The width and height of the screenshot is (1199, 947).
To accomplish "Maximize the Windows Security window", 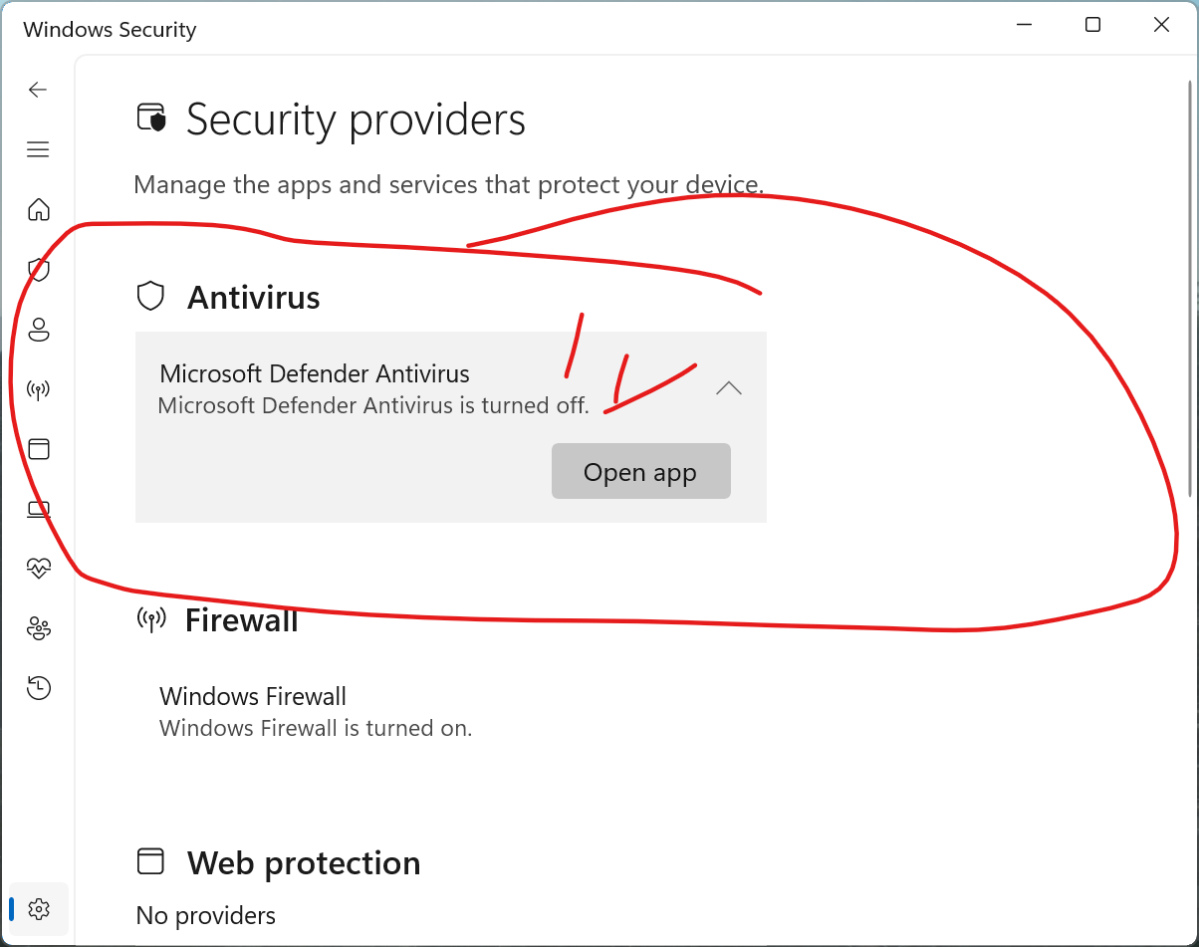I will 1092,26.
